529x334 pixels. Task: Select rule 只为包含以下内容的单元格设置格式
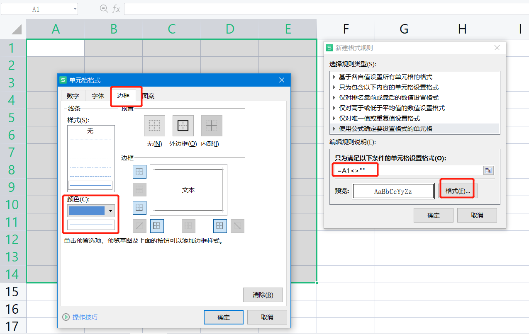tap(415, 87)
